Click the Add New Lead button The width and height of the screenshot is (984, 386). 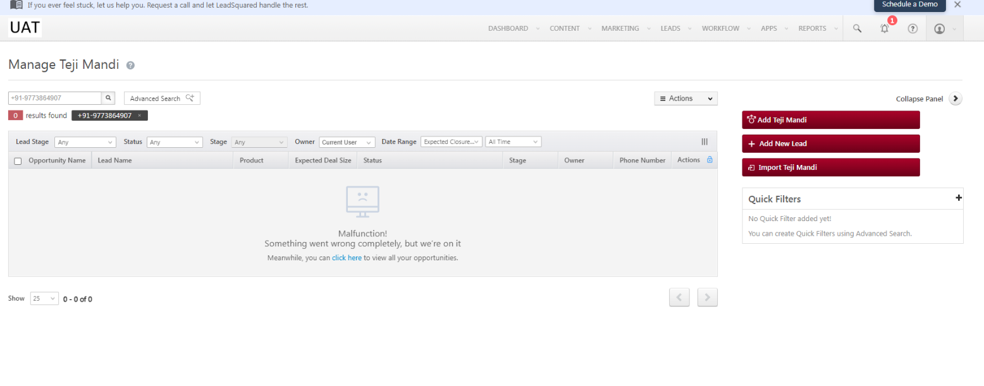[x=831, y=143]
